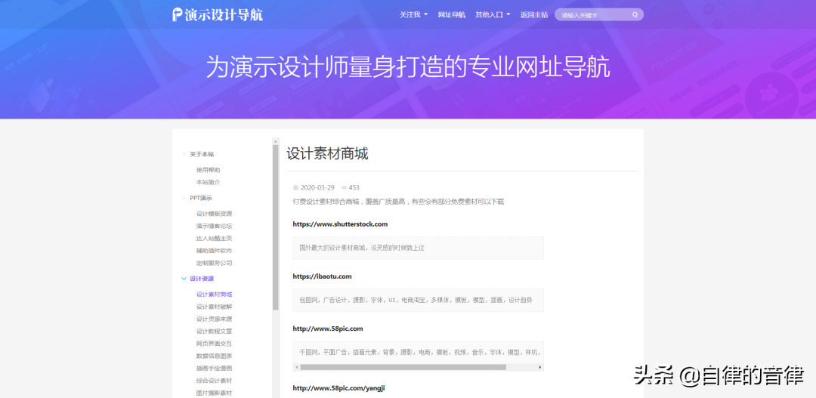Click the left arrow of horizontal scrollbar

[x=296, y=367]
